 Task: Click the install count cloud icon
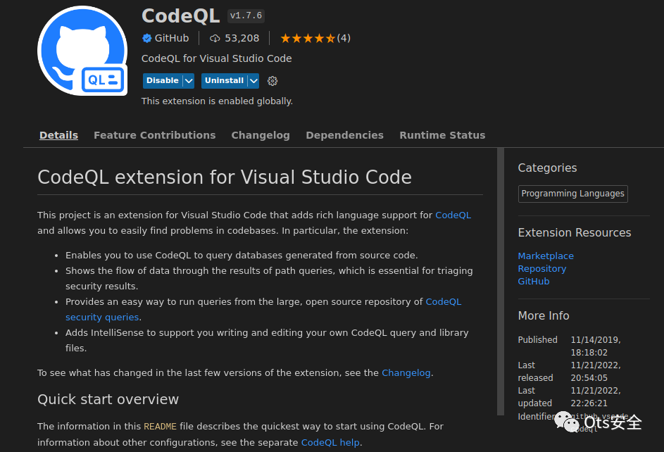(x=215, y=38)
